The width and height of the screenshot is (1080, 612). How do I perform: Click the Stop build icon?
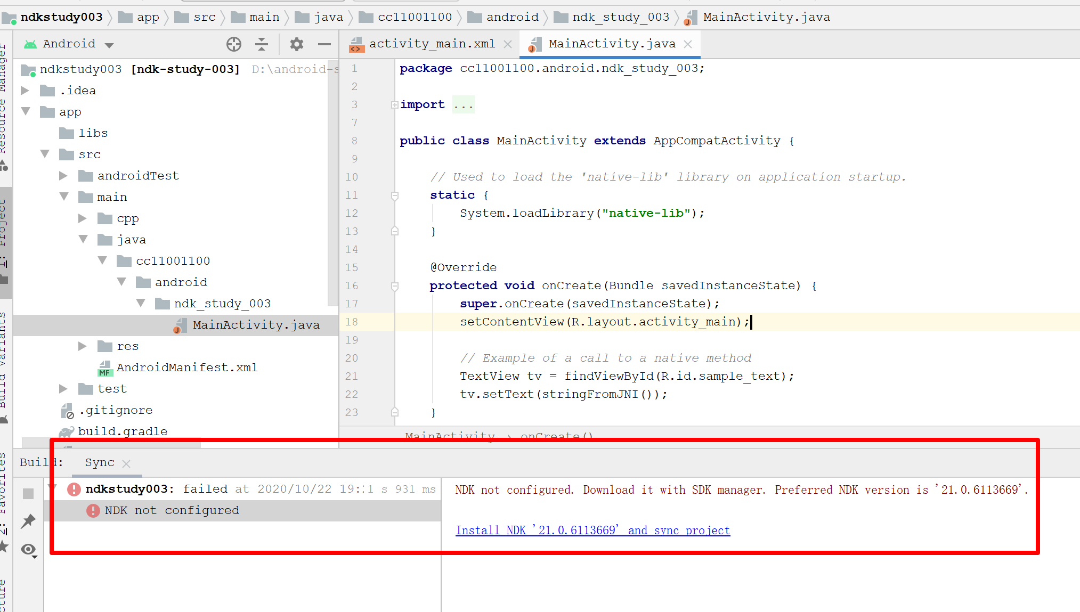coord(28,494)
